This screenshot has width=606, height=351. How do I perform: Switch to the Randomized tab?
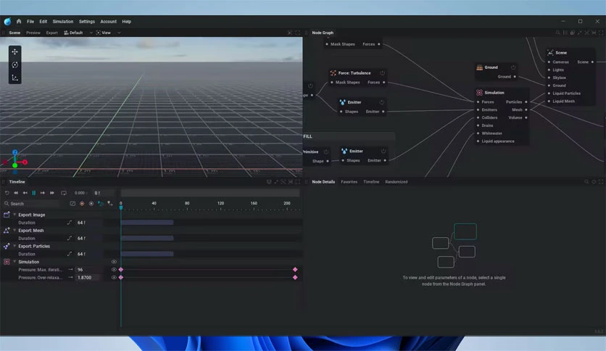(396, 182)
